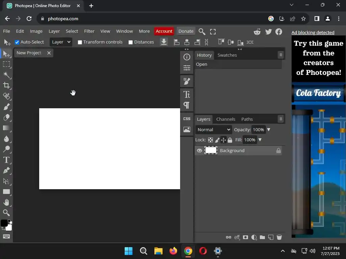Screen dimensions: 346x259
Task: Select the Crop tool
Action: [6, 85]
